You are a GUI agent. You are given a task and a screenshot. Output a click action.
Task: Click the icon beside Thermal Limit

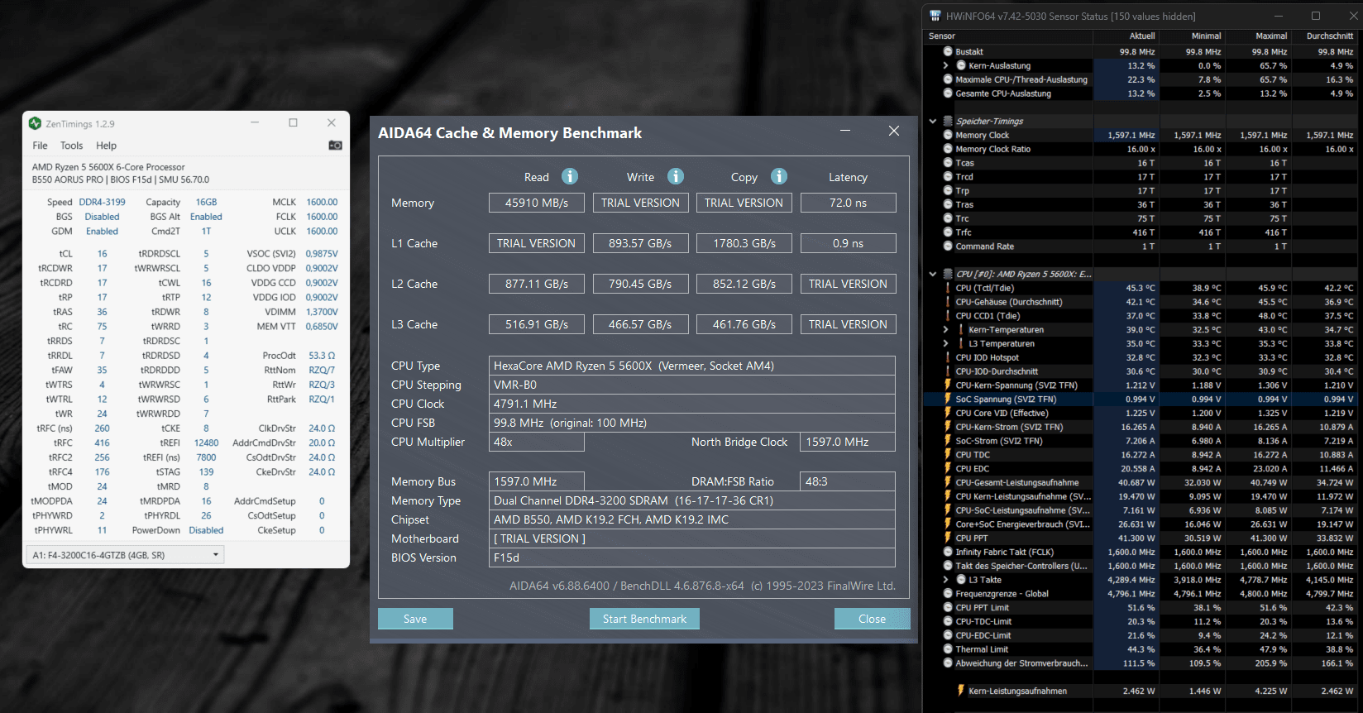[x=948, y=649]
